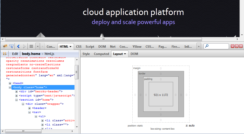Go back with the blue arrow
This screenshot has height=134, width=244.
[18, 46]
